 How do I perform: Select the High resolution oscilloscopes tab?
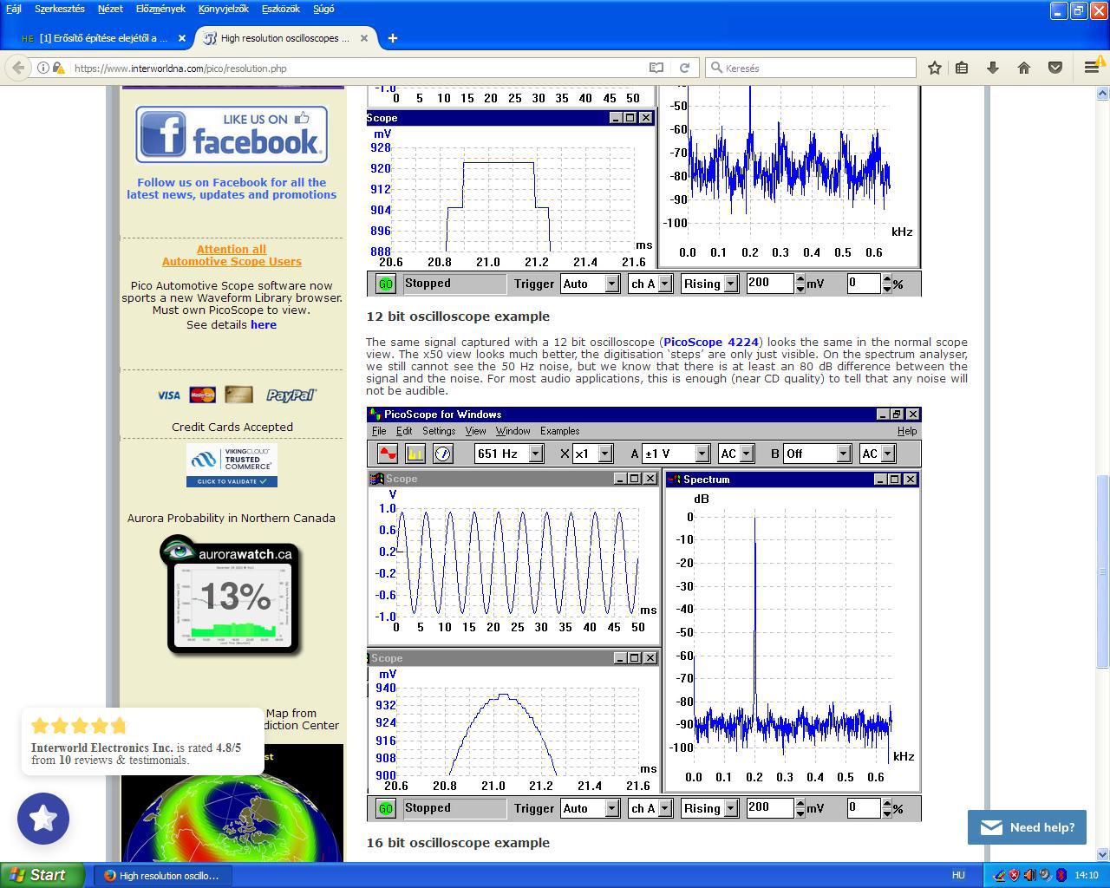pyautogui.click(x=285, y=38)
